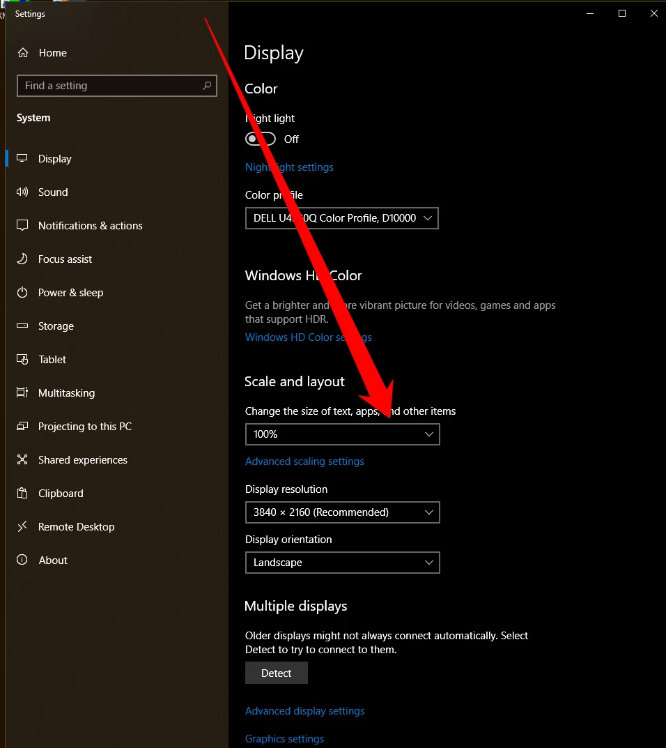Click the Multitasking icon
Viewport: 666px width, 748px height.
coord(22,392)
